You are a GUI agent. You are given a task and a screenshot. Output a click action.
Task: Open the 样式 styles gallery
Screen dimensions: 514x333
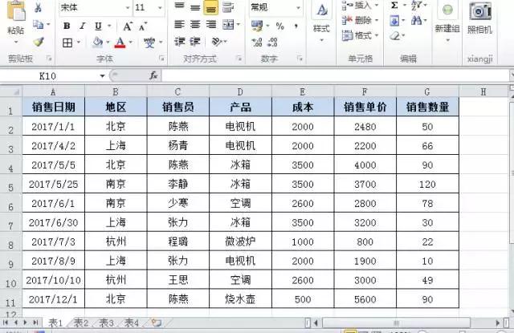point(321,22)
